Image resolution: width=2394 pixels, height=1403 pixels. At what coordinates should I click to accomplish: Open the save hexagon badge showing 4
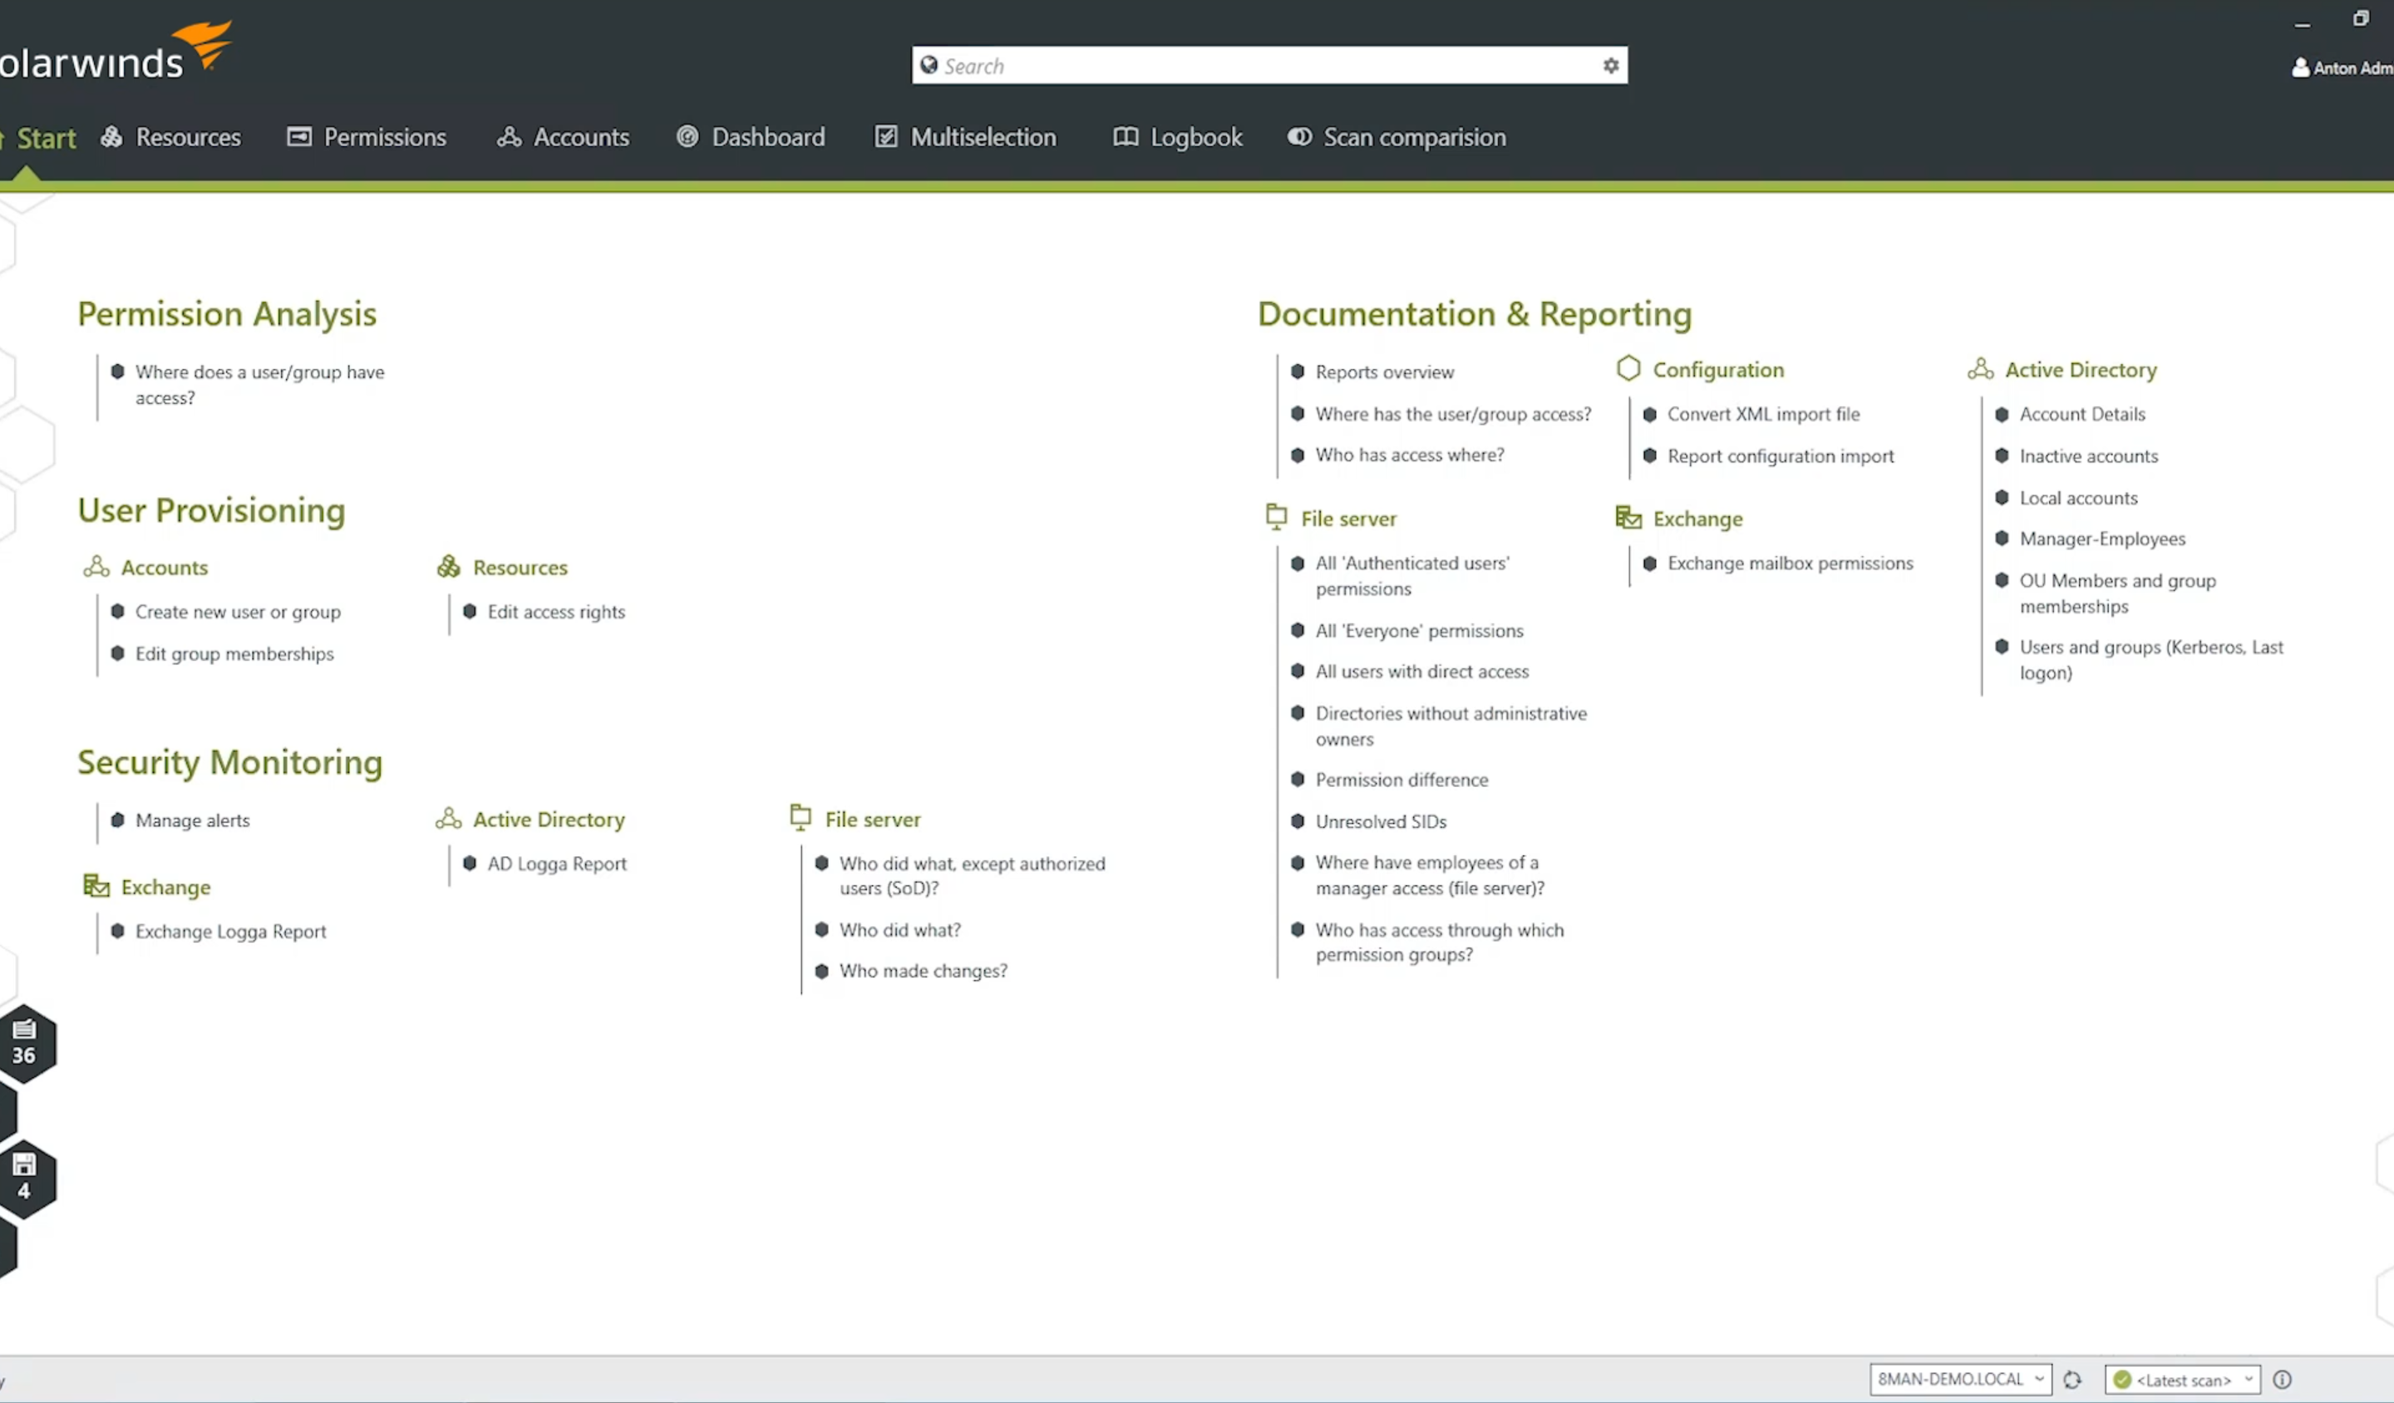tap(26, 1179)
